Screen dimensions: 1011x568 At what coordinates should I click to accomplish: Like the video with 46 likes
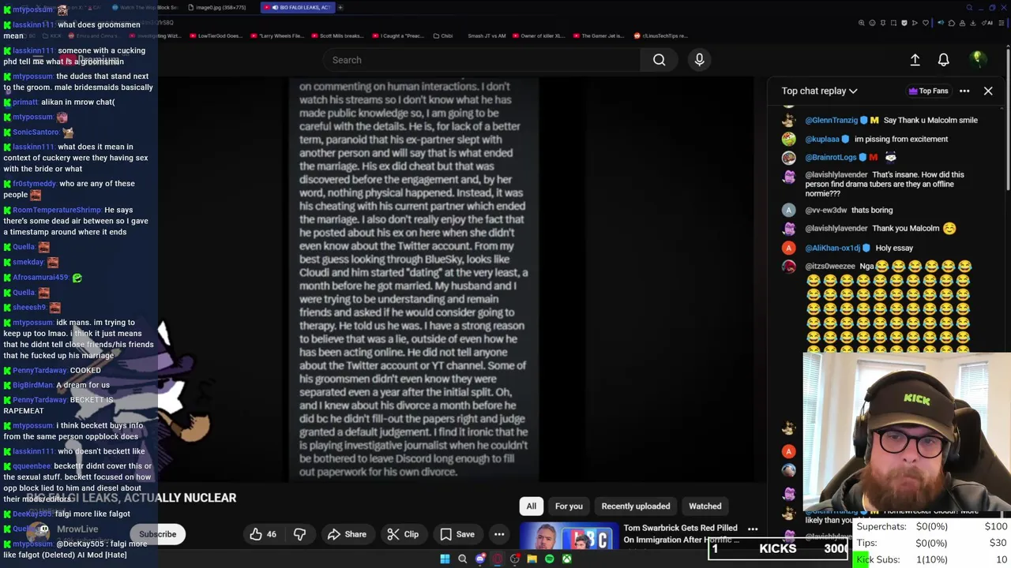point(263,534)
